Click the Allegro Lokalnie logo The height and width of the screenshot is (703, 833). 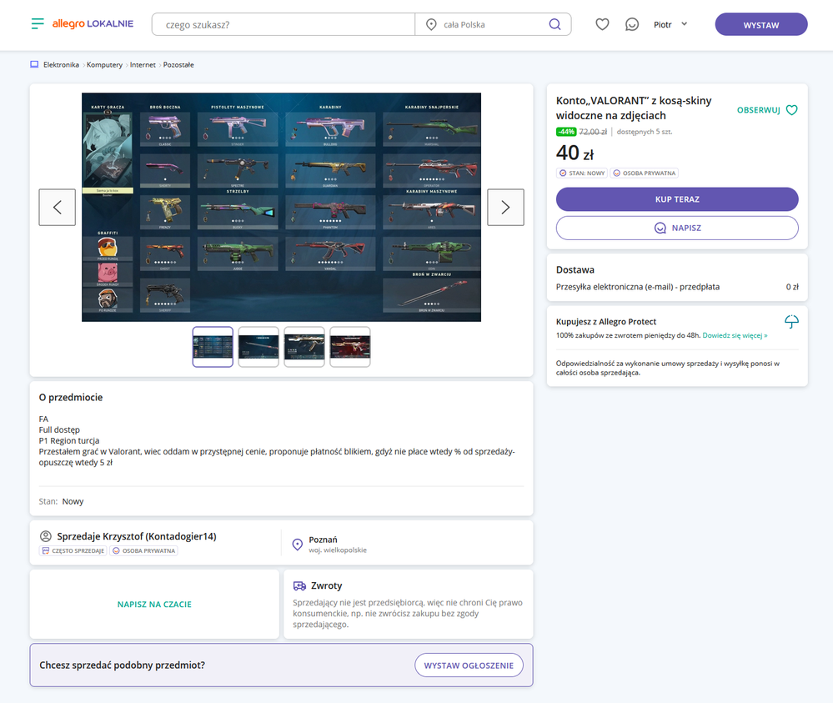(93, 24)
